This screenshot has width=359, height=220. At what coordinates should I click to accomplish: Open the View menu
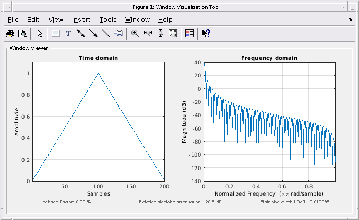[x=56, y=20]
